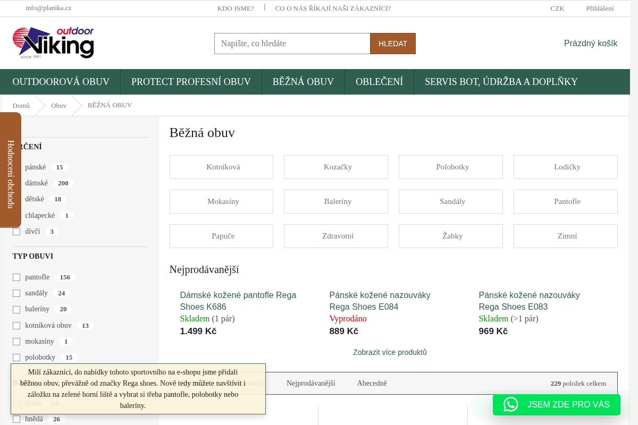
Task: Open Pánské kožené nazouváky Rega Shoes E083
Action: click(529, 301)
